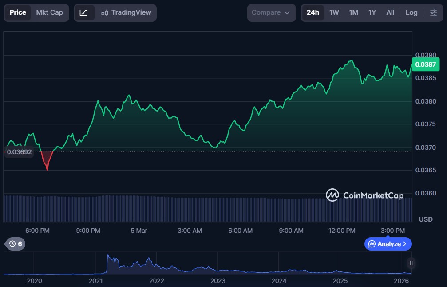Click 2021 peak in the overview mini chart
Screen dimensions: 447x287
[x=108, y=257]
